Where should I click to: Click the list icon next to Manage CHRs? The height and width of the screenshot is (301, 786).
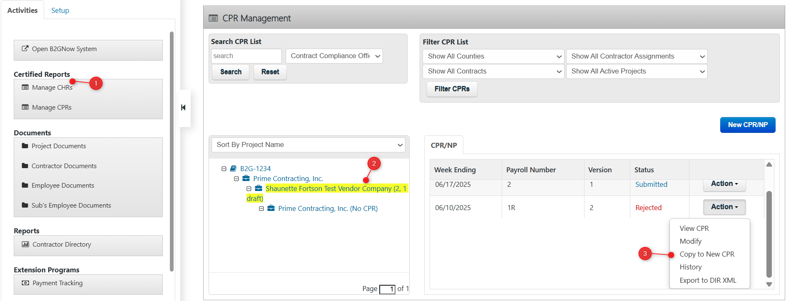click(x=25, y=87)
